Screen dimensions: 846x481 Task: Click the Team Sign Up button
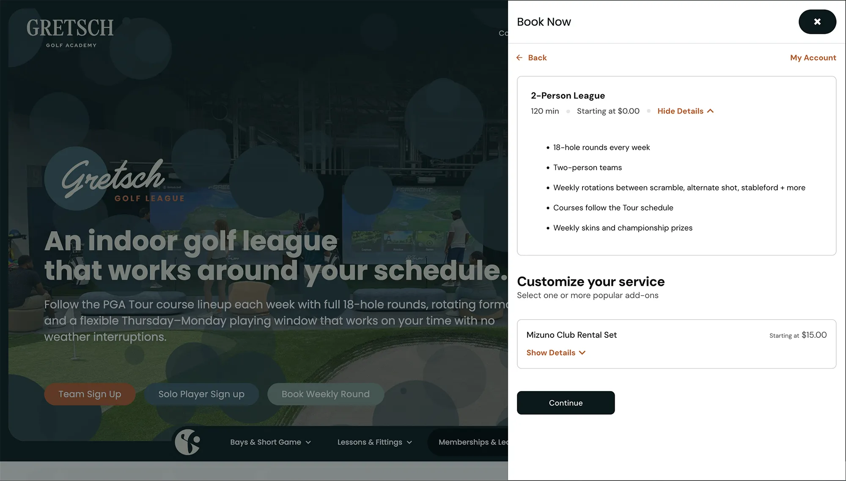pos(90,394)
